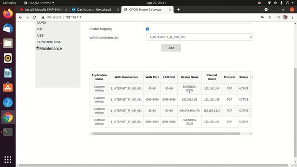Open Ubuntu Software store in dock
The height and width of the screenshot is (167, 297).
[x=8, y=88]
